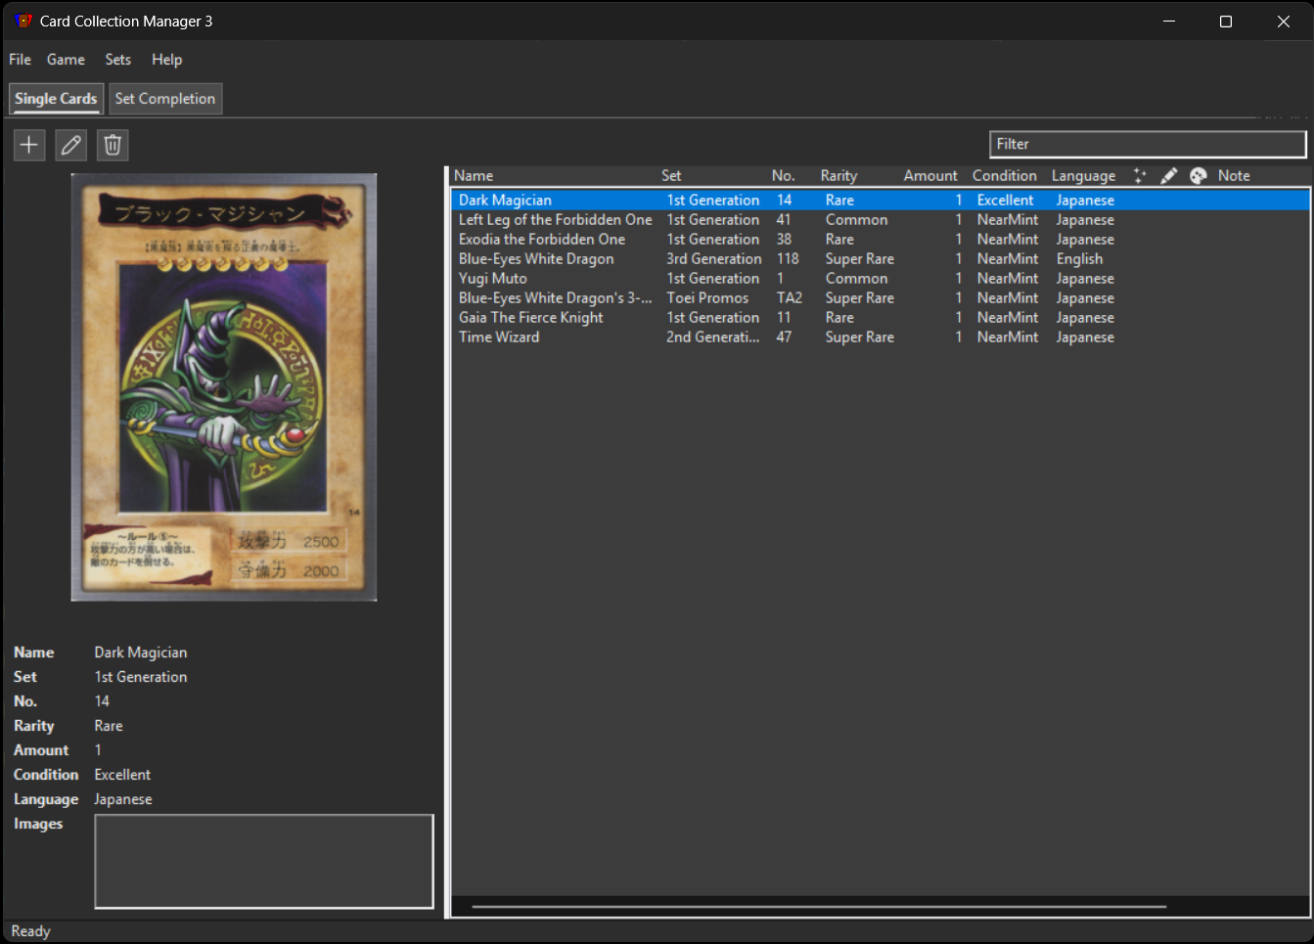Click the Toei Promos set cell
Image resolution: width=1314 pixels, height=944 pixels.
(x=707, y=298)
